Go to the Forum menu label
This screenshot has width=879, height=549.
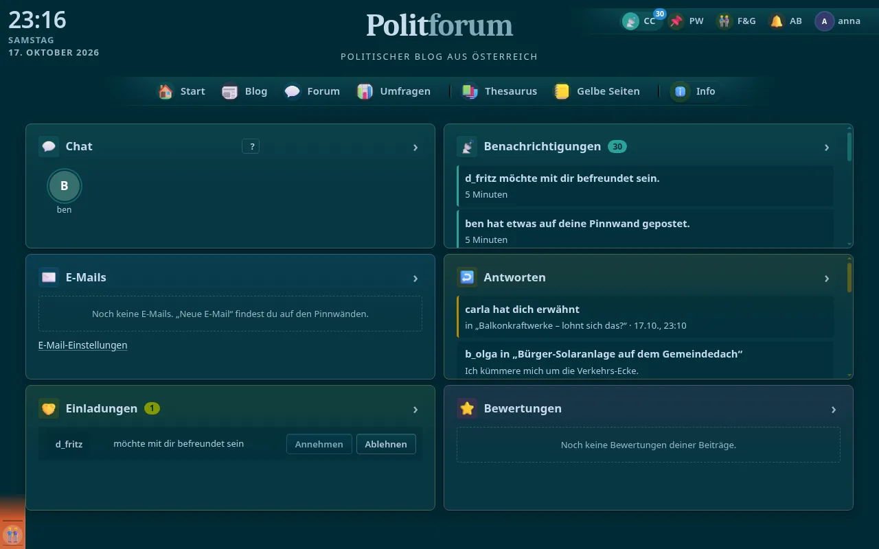tap(323, 91)
